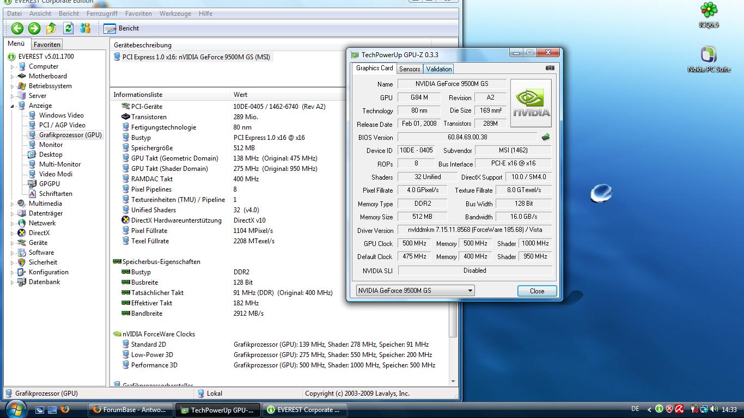
Task: Click the green Forward arrow in EVEREST toolbar
Action: 34,28
